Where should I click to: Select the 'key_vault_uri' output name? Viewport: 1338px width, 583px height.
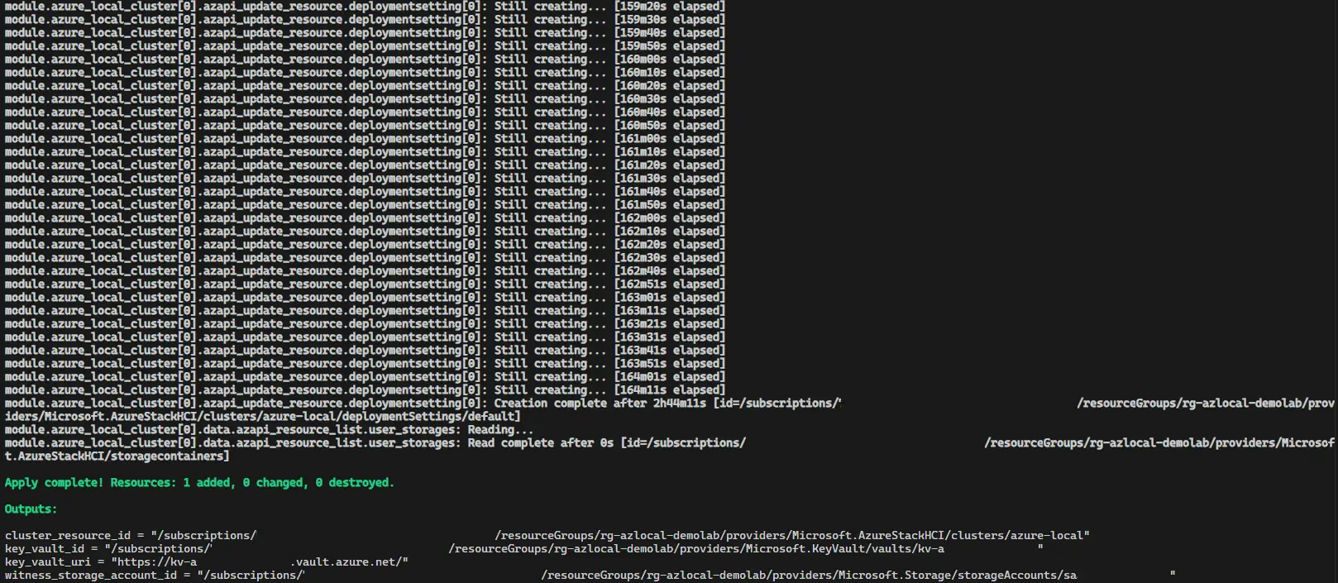click(48, 561)
